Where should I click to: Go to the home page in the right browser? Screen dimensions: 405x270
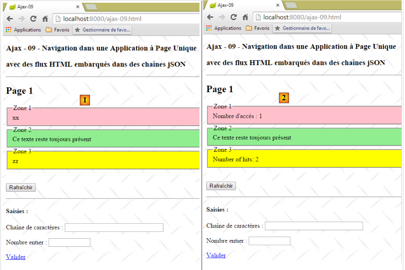coord(245,17)
